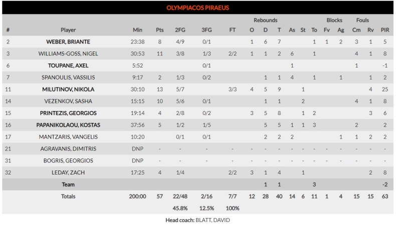Click the Rebounds group header

265,20
